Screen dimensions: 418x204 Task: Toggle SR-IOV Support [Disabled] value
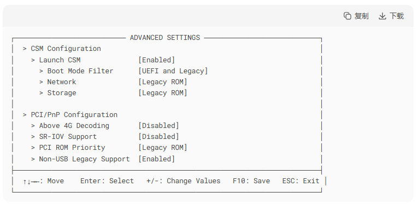click(158, 137)
